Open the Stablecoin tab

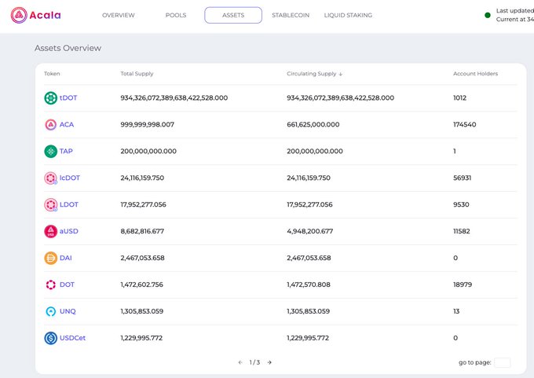point(291,16)
